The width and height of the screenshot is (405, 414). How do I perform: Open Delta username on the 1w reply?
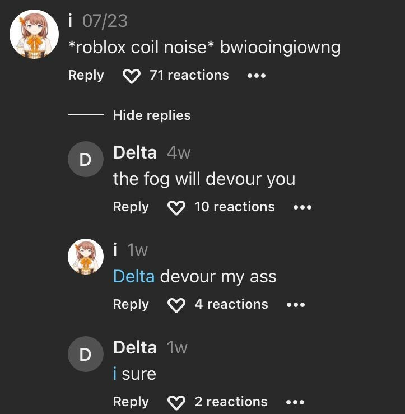(135, 347)
